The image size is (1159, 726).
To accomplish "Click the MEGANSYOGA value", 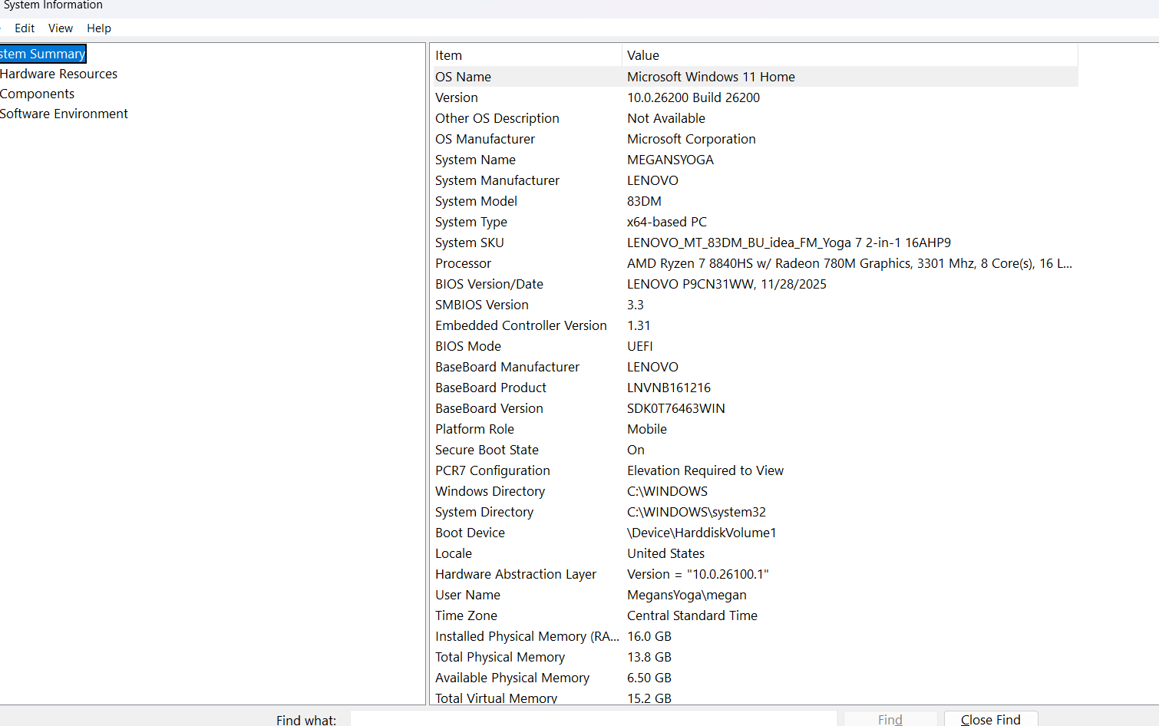I will pyautogui.click(x=670, y=160).
